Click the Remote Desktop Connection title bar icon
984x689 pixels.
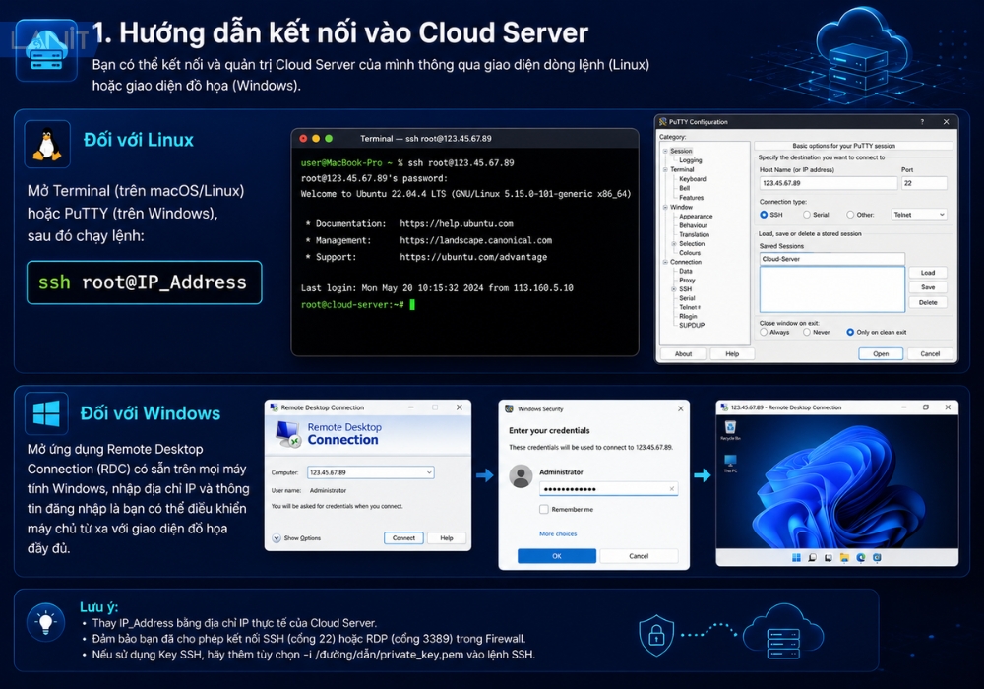[x=274, y=407]
